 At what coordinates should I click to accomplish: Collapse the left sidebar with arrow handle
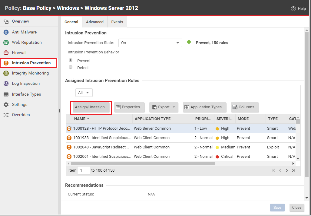click(x=59, y=111)
